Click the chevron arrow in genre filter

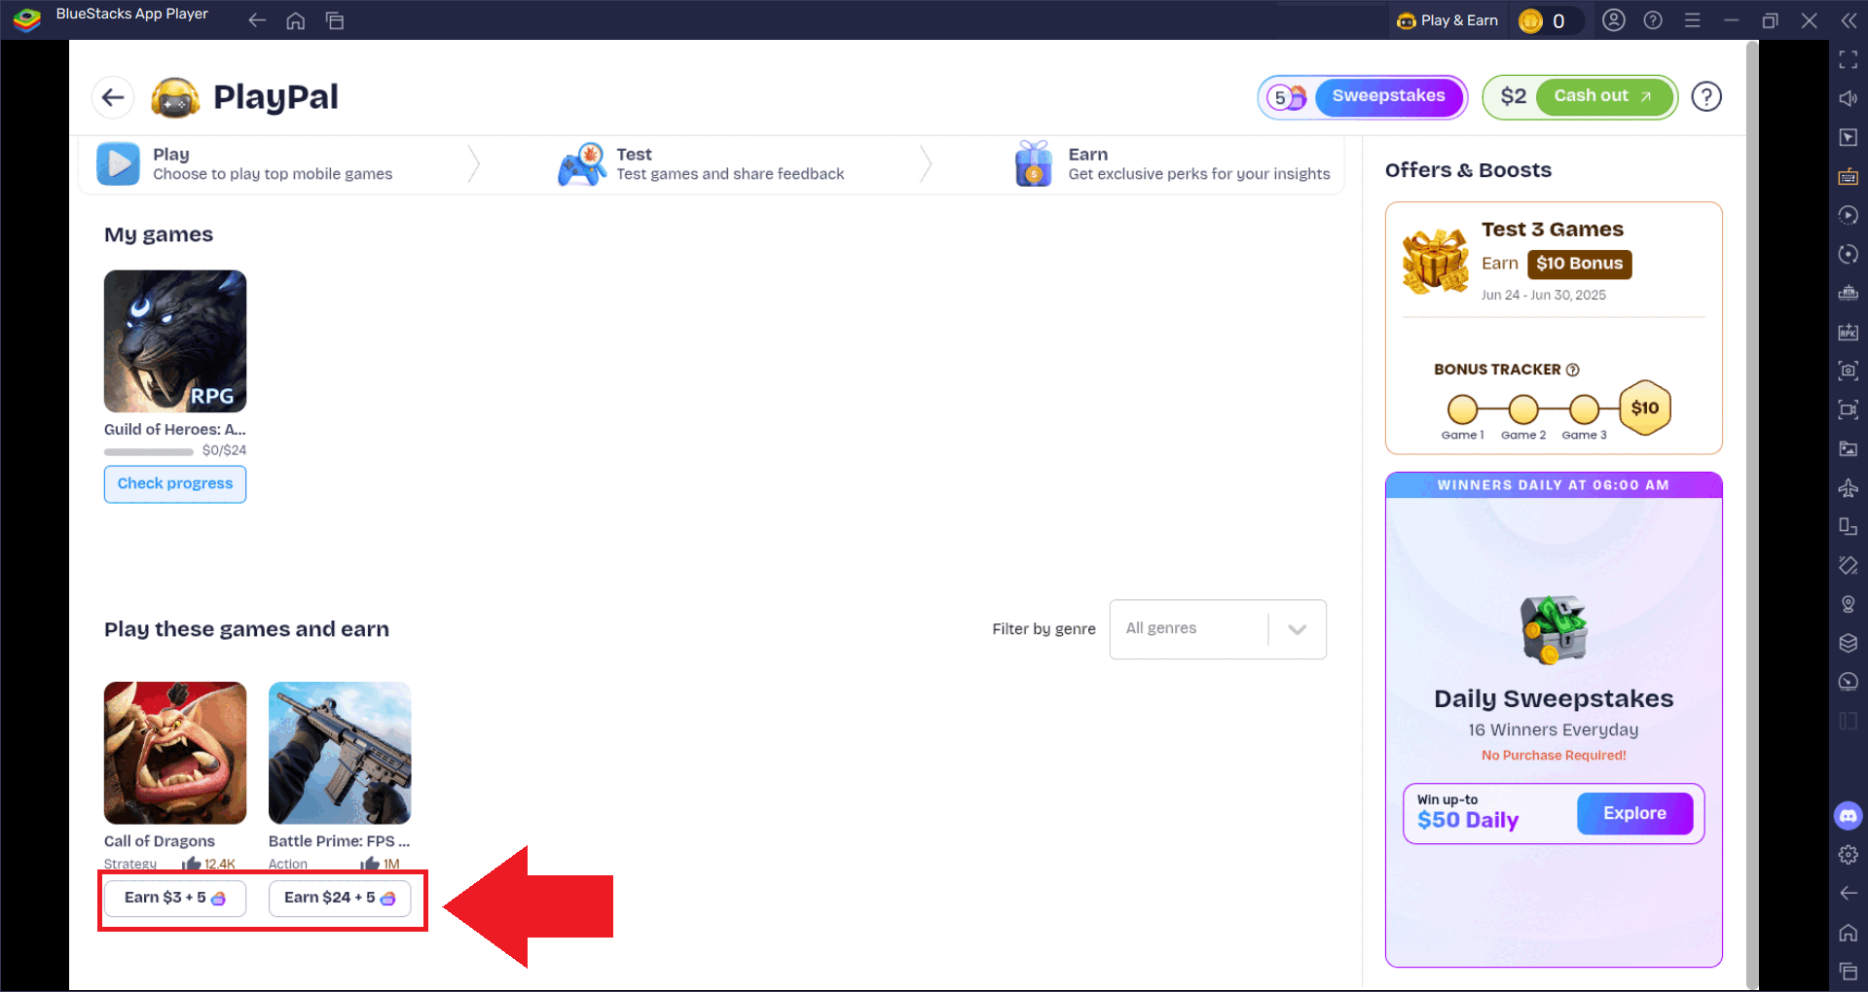pos(1297,629)
